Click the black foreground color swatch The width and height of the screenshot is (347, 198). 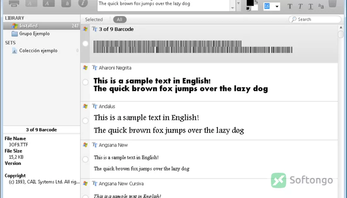tap(250, 3)
